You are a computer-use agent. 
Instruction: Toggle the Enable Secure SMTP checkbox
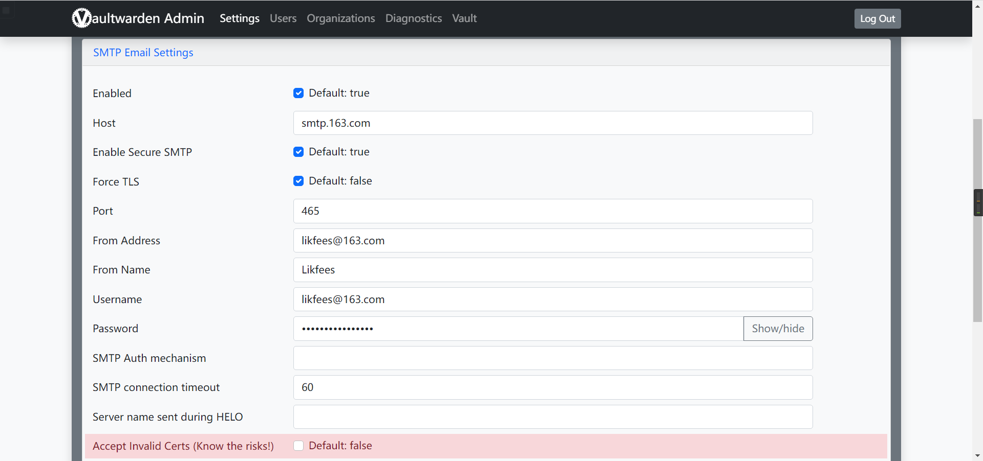[298, 152]
